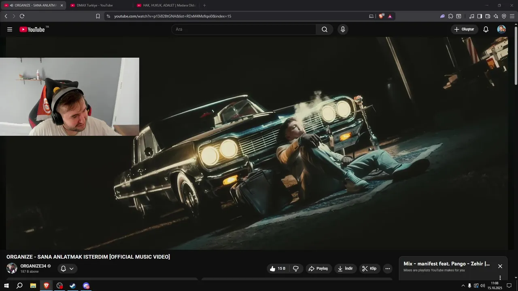Go back in browser history

coord(6,16)
